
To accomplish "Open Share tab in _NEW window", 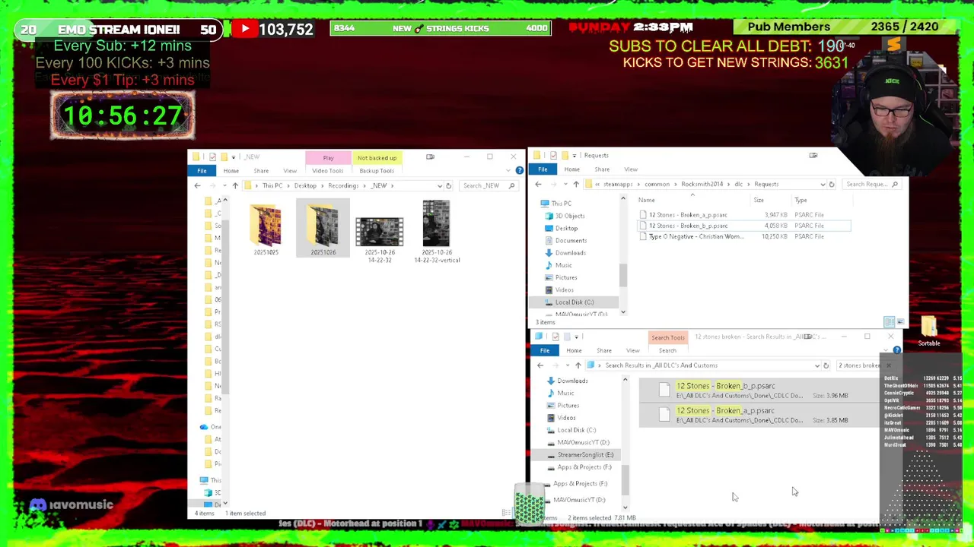I will click(x=261, y=170).
